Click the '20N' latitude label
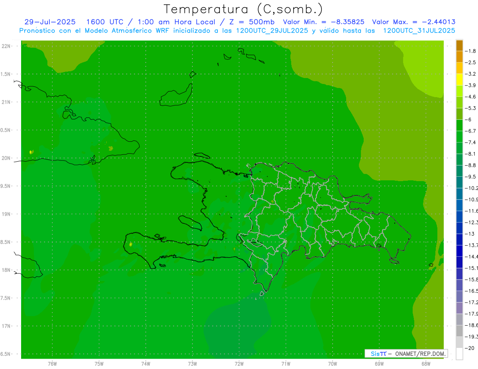Image resolution: width=478 pixels, height=369 pixels. click(x=7, y=158)
